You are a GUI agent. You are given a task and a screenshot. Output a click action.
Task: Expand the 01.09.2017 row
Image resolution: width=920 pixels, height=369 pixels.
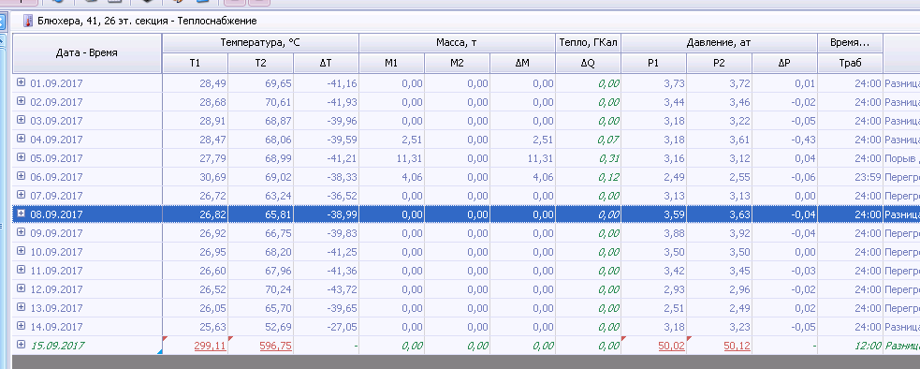[x=22, y=82]
